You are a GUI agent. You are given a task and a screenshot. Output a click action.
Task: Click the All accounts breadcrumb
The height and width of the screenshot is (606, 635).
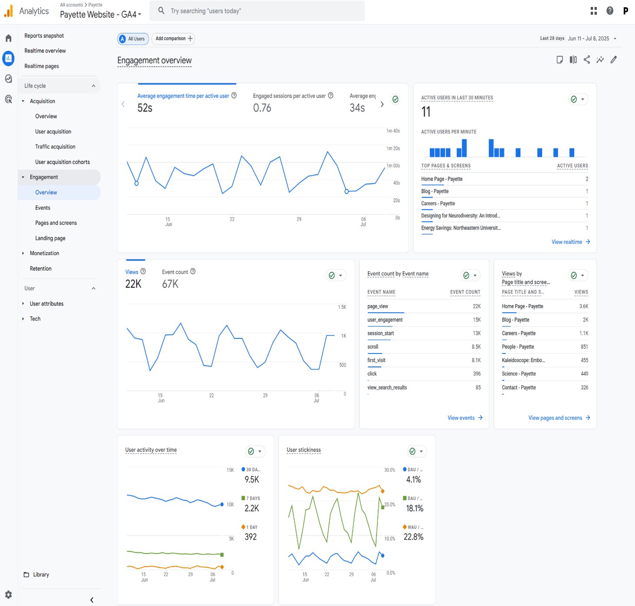coord(72,5)
